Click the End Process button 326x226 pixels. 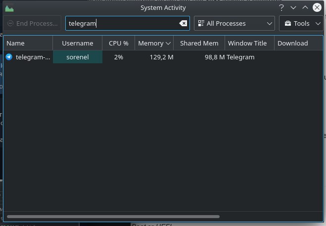click(32, 23)
